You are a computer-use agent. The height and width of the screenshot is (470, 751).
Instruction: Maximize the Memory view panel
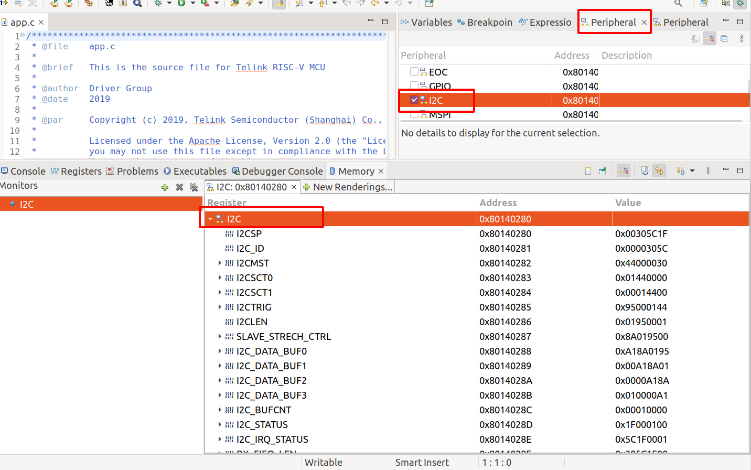tap(740, 170)
